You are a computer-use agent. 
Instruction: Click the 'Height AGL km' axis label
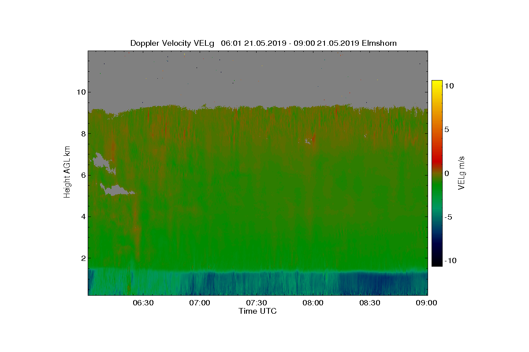tap(67, 172)
